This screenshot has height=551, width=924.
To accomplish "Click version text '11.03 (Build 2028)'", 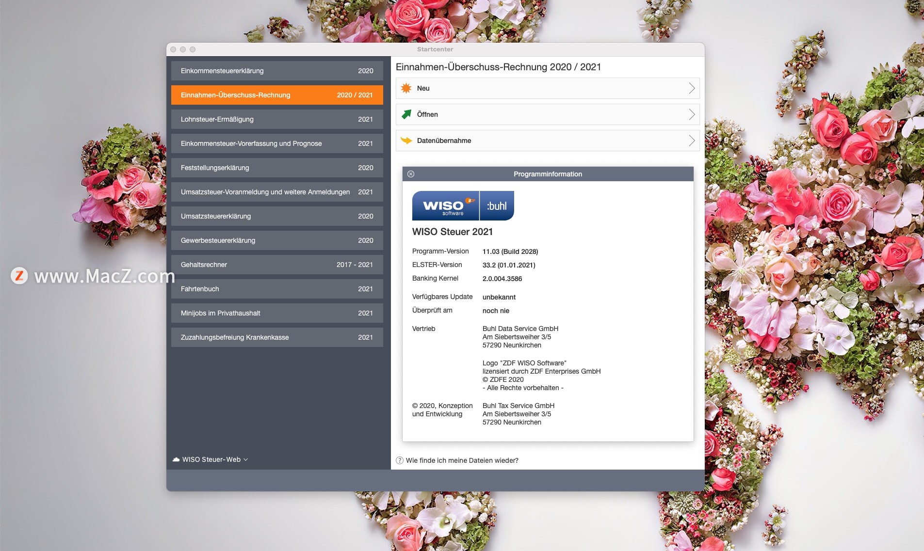I will 510,252.
